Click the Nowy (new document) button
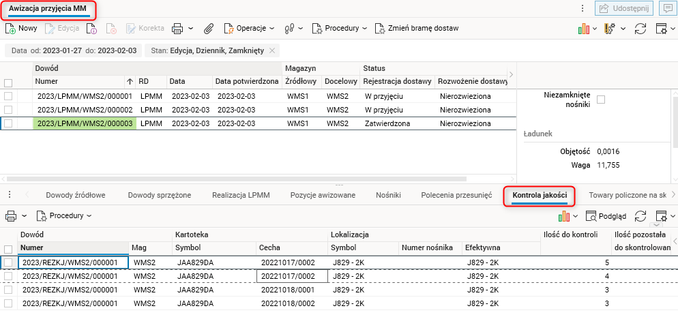 (x=21, y=29)
